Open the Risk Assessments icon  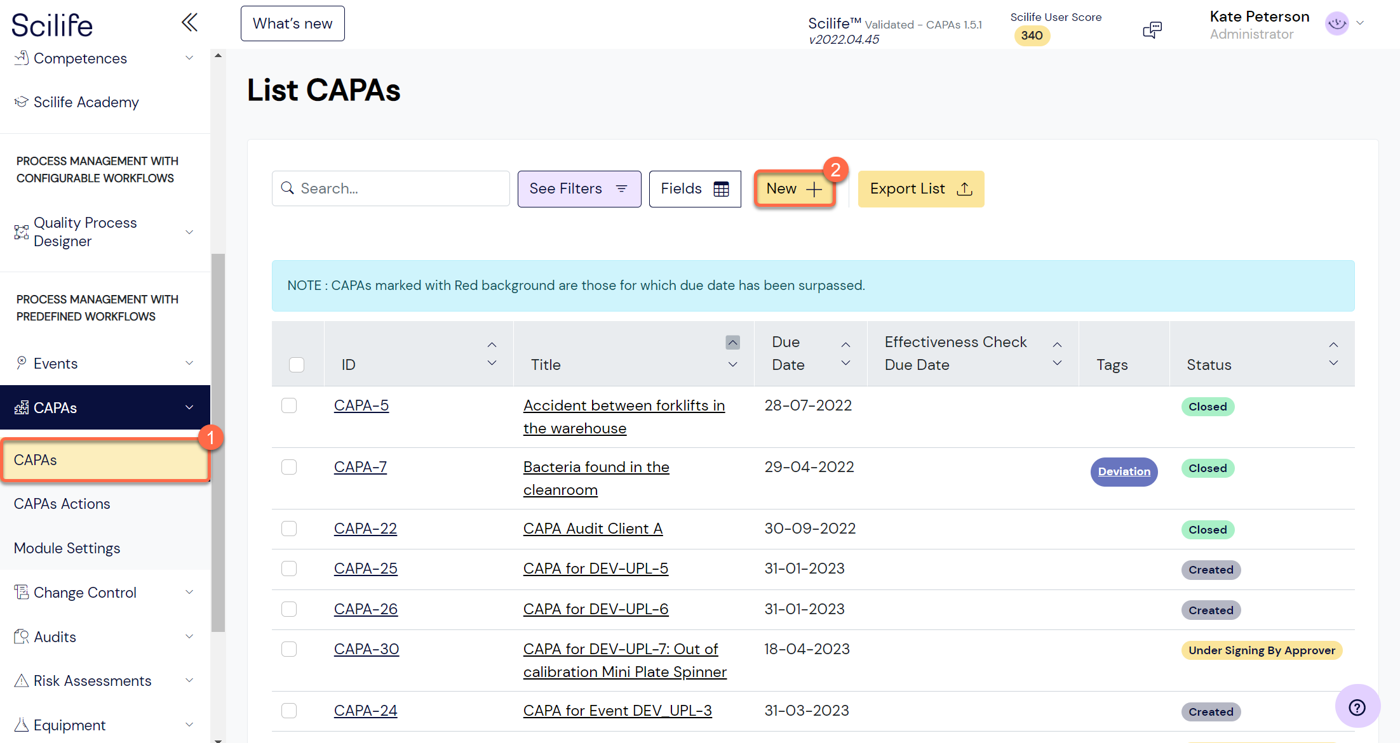[21, 680]
